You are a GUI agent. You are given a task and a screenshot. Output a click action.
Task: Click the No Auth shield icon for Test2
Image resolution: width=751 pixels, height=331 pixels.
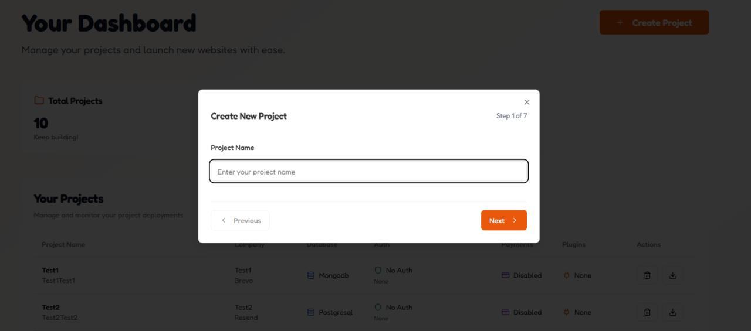point(378,308)
